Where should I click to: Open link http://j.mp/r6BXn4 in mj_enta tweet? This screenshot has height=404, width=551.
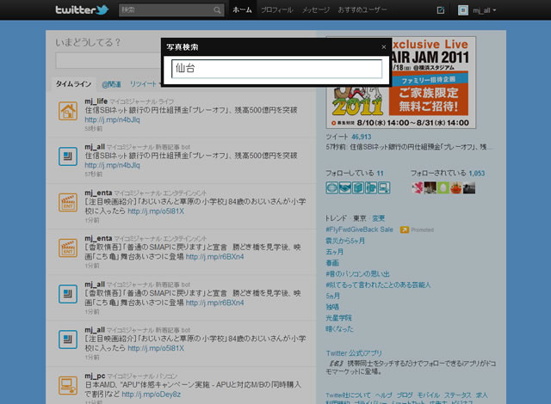click(214, 257)
